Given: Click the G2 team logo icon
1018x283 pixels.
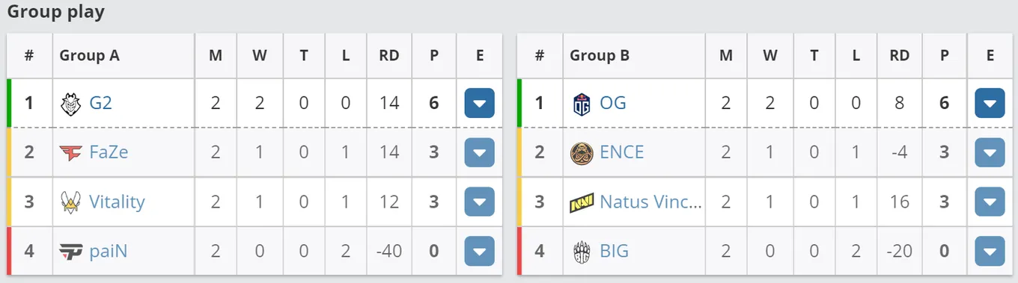Looking at the screenshot, I should (x=70, y=103).
